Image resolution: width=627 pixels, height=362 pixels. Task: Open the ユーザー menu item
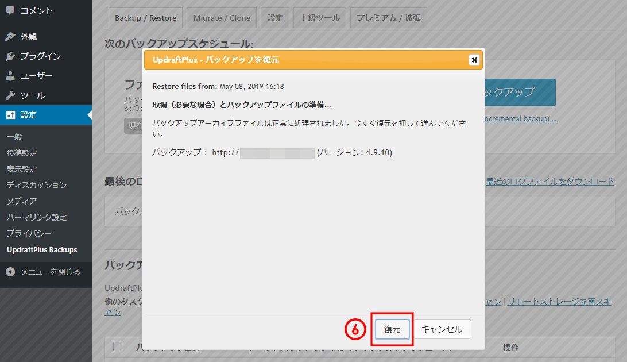(x=46, y=76)
